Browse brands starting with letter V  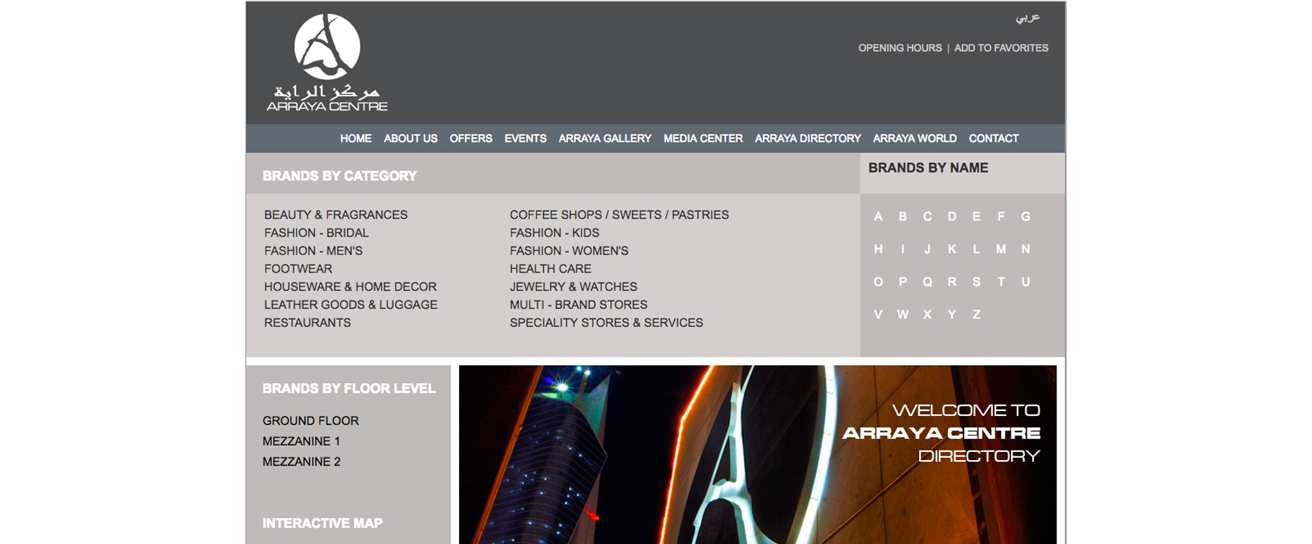tap(878, 314)
